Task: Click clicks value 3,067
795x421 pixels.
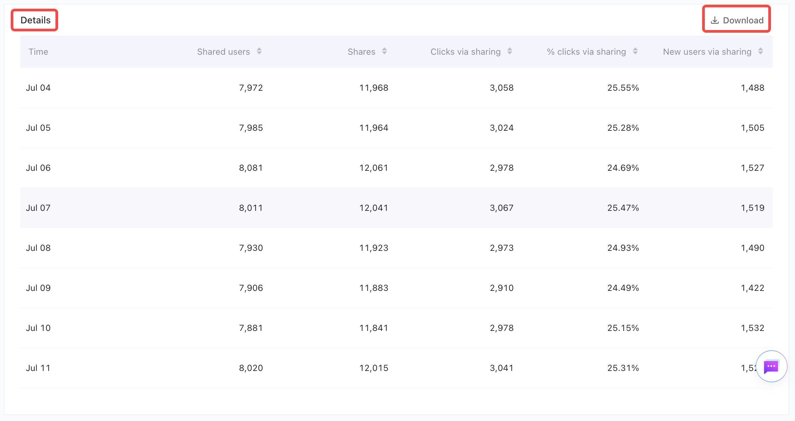Action: pos(502,208)
